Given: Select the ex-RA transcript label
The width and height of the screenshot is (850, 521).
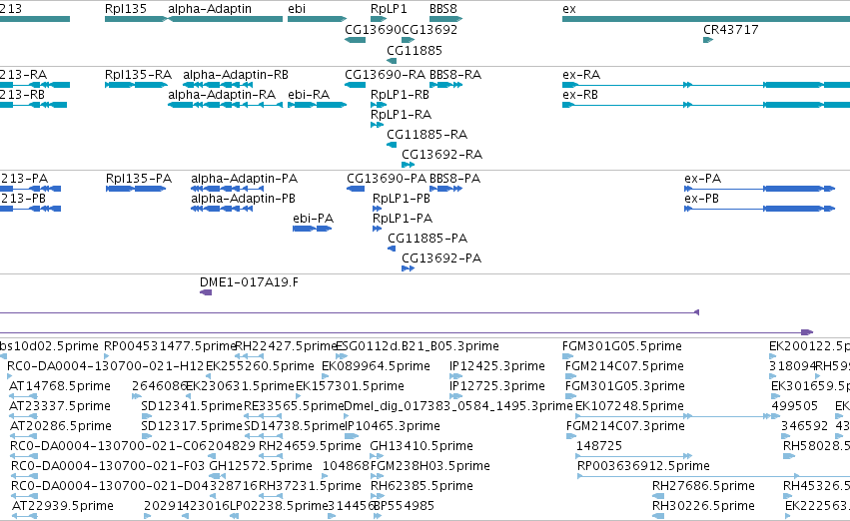Looking at the screenshot, I should pyautogui.click(x=581, y=75).
